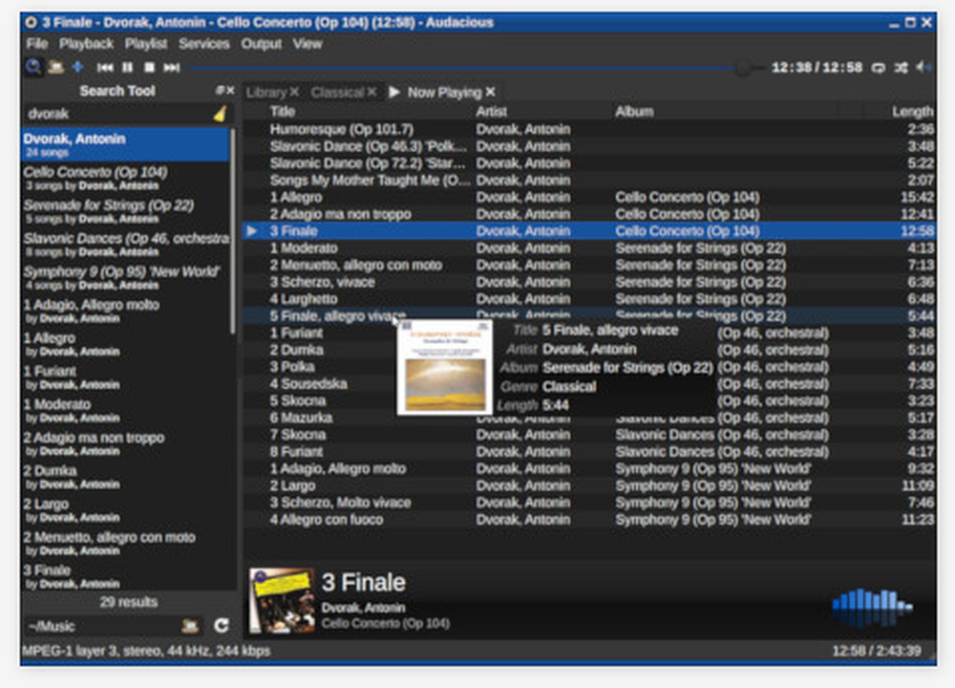Image resolution: width=955 pixels, height=688 pixels.
Task: Skip to the next track
Action: pos(172,68)
